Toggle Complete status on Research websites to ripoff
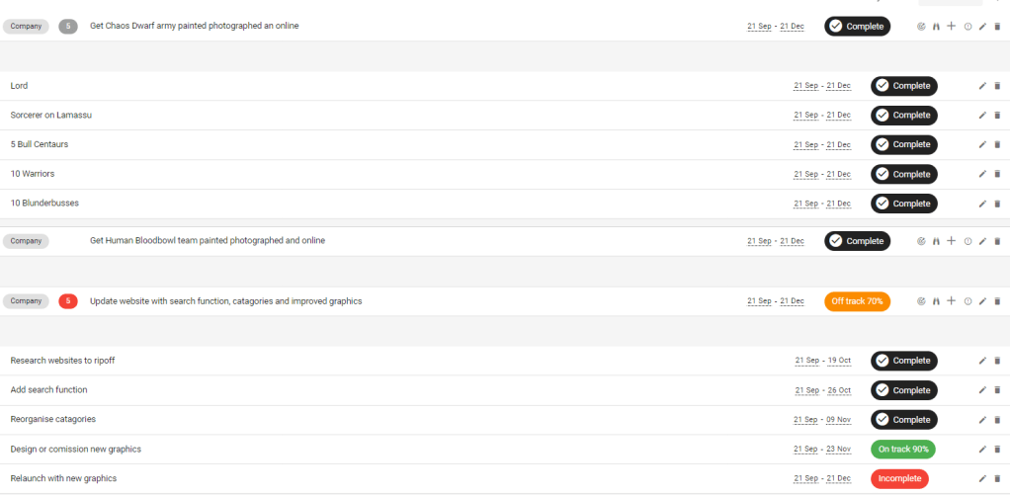 click(903, 361)
